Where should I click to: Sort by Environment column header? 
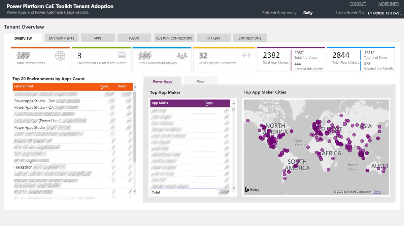click(x=56, y=87)
